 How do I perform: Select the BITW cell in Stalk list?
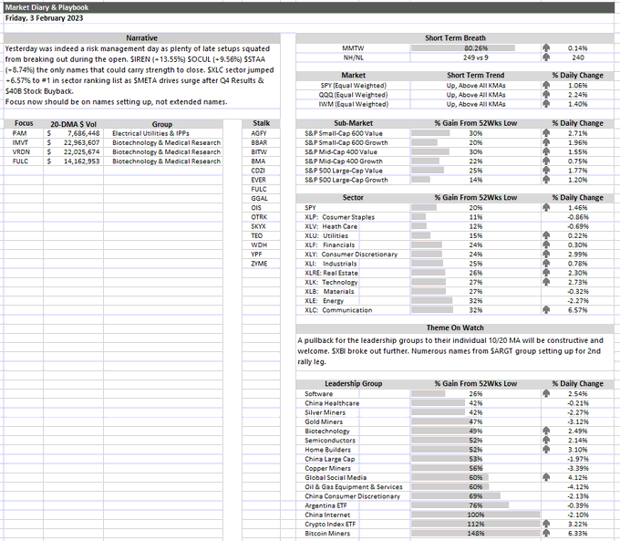coord(261,152)
